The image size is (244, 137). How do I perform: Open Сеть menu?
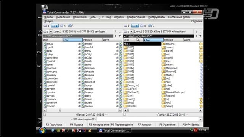tap(92, 17)
